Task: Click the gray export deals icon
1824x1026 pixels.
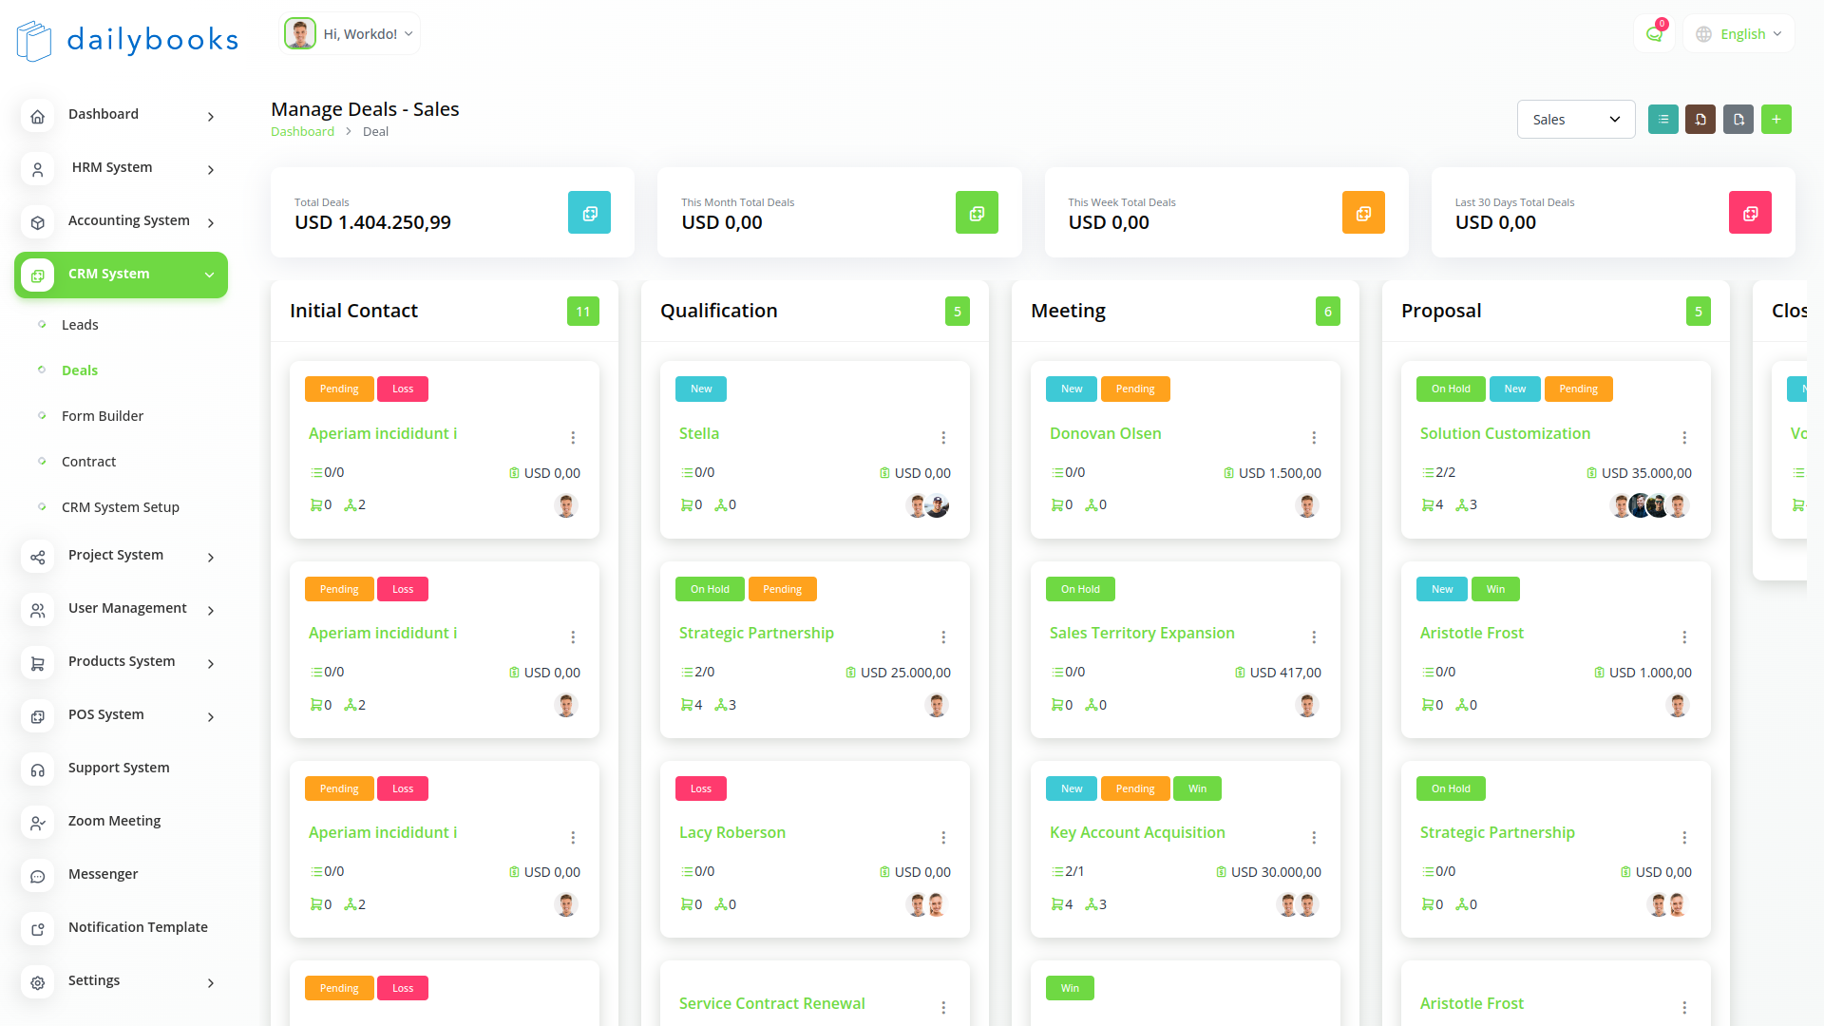Action: point(1738,120)
